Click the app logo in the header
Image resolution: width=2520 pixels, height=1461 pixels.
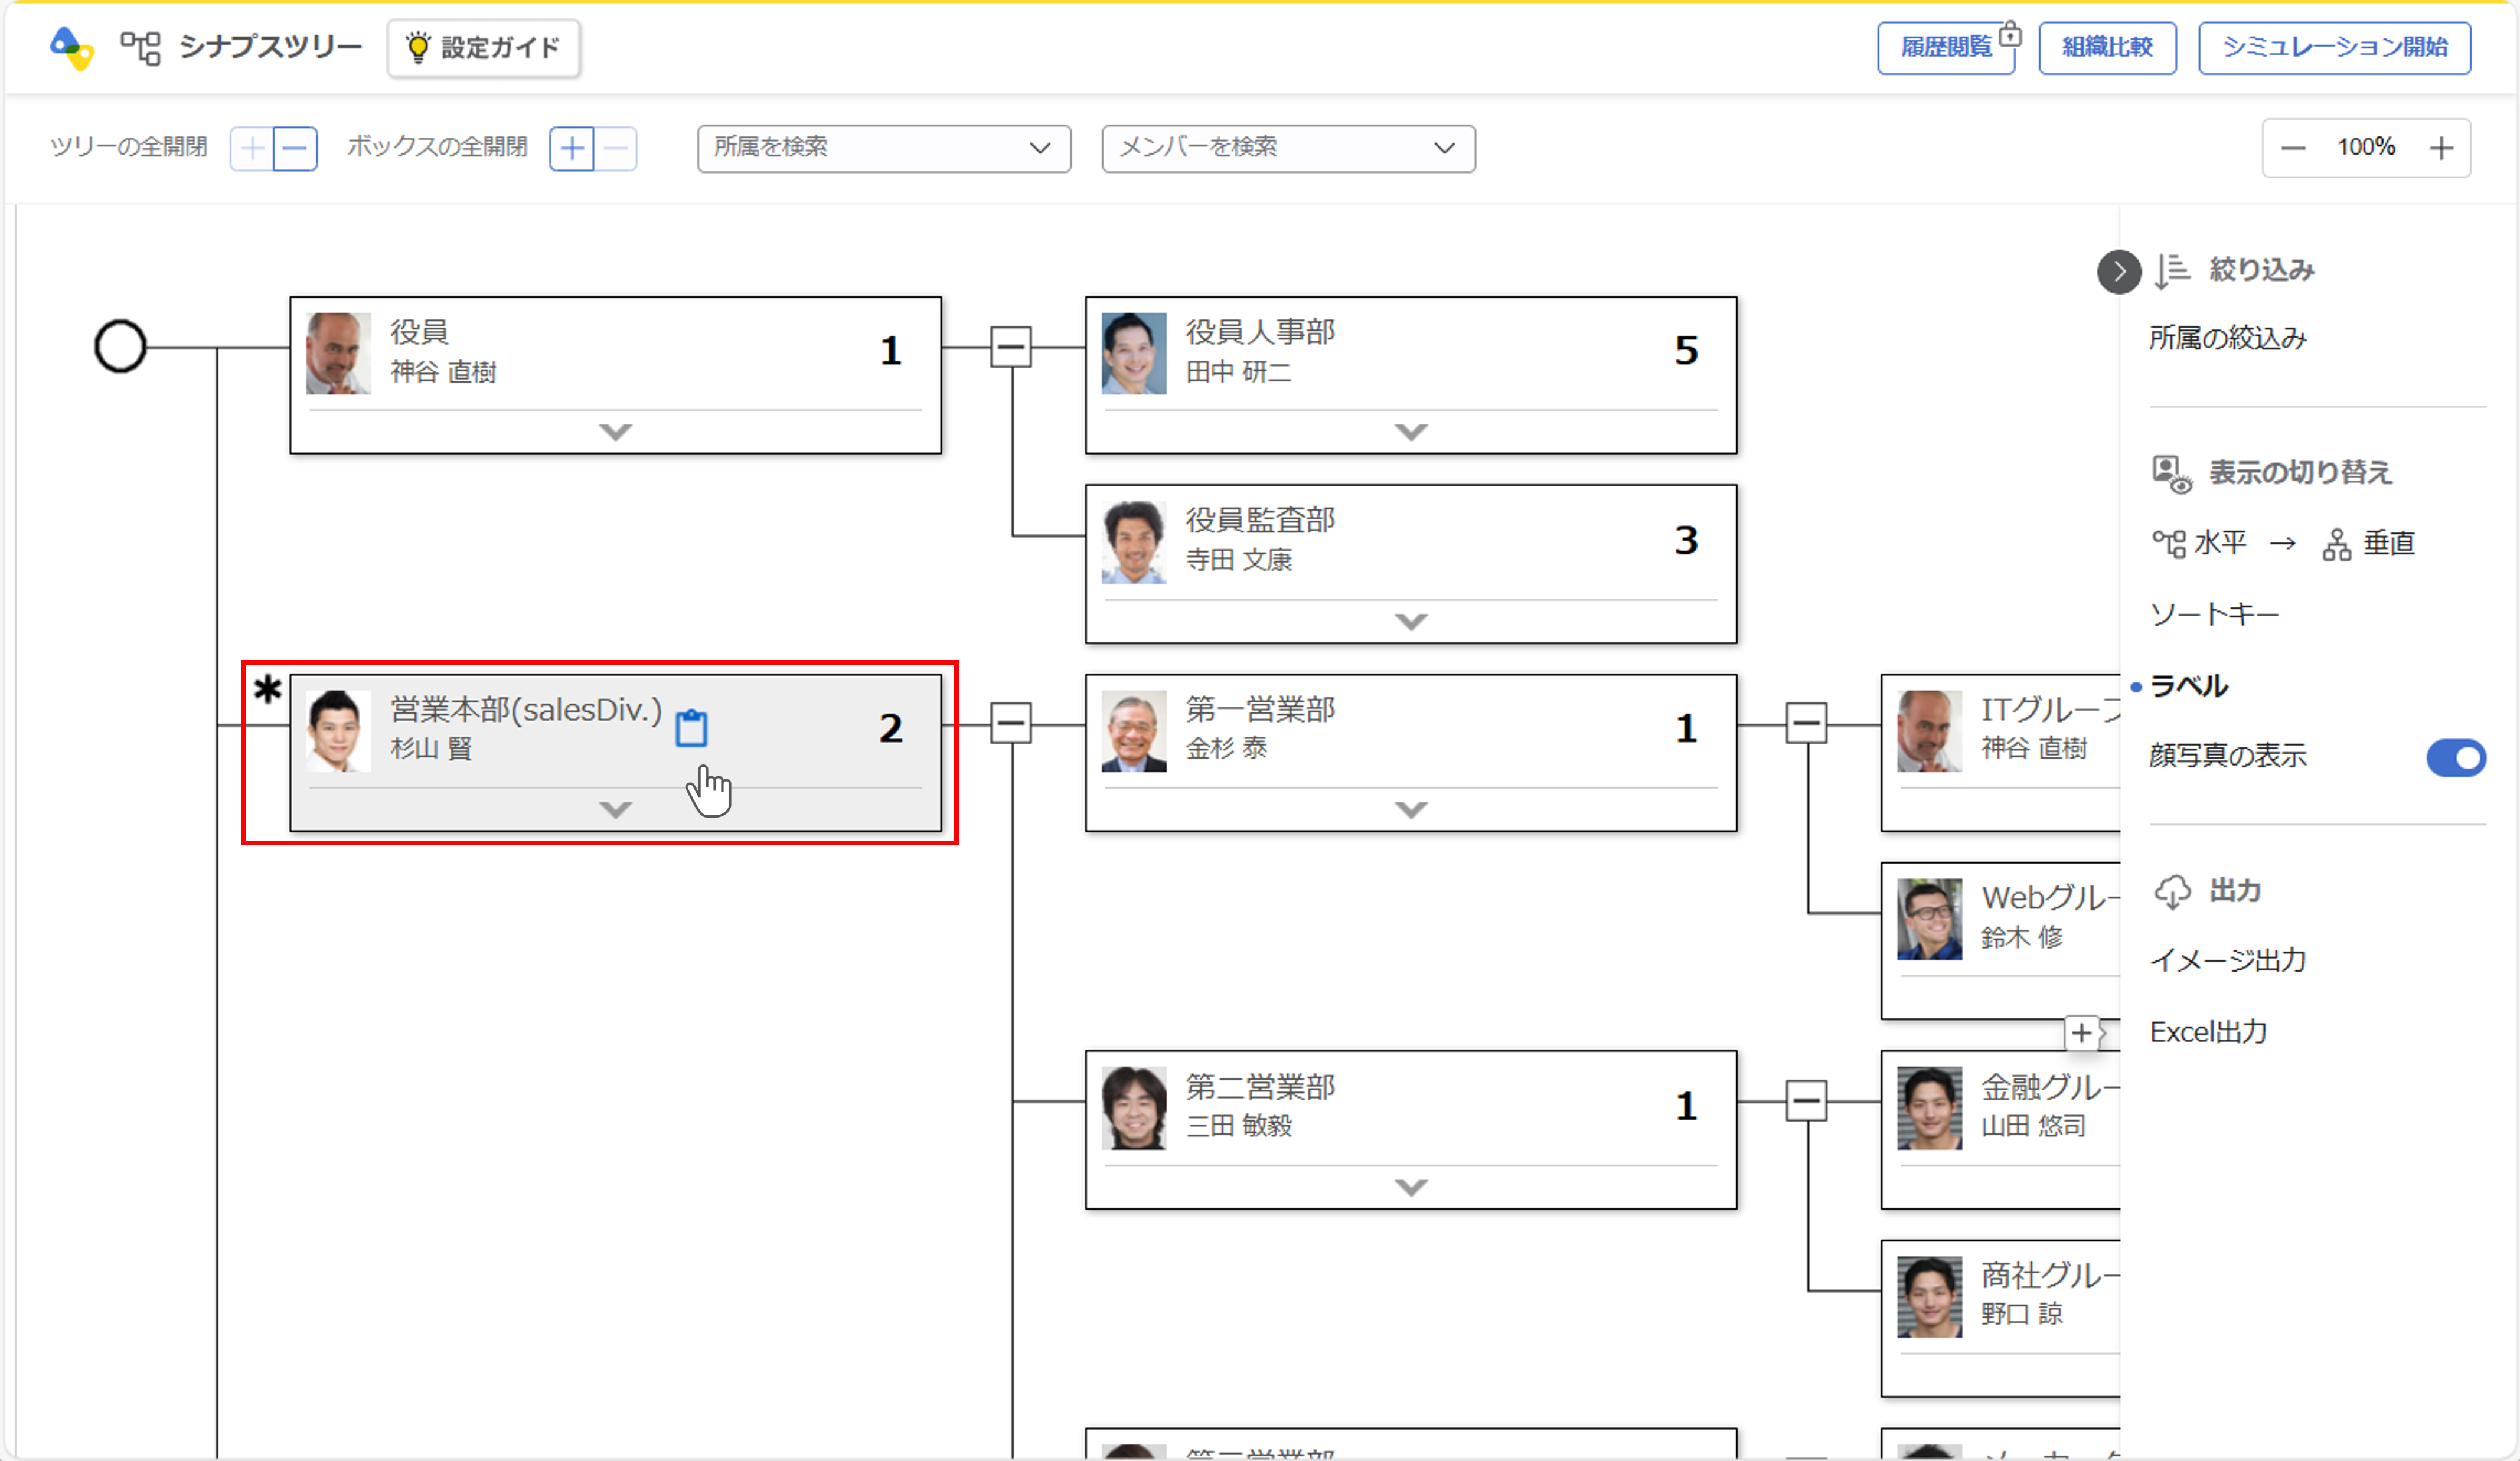(72, 47)
